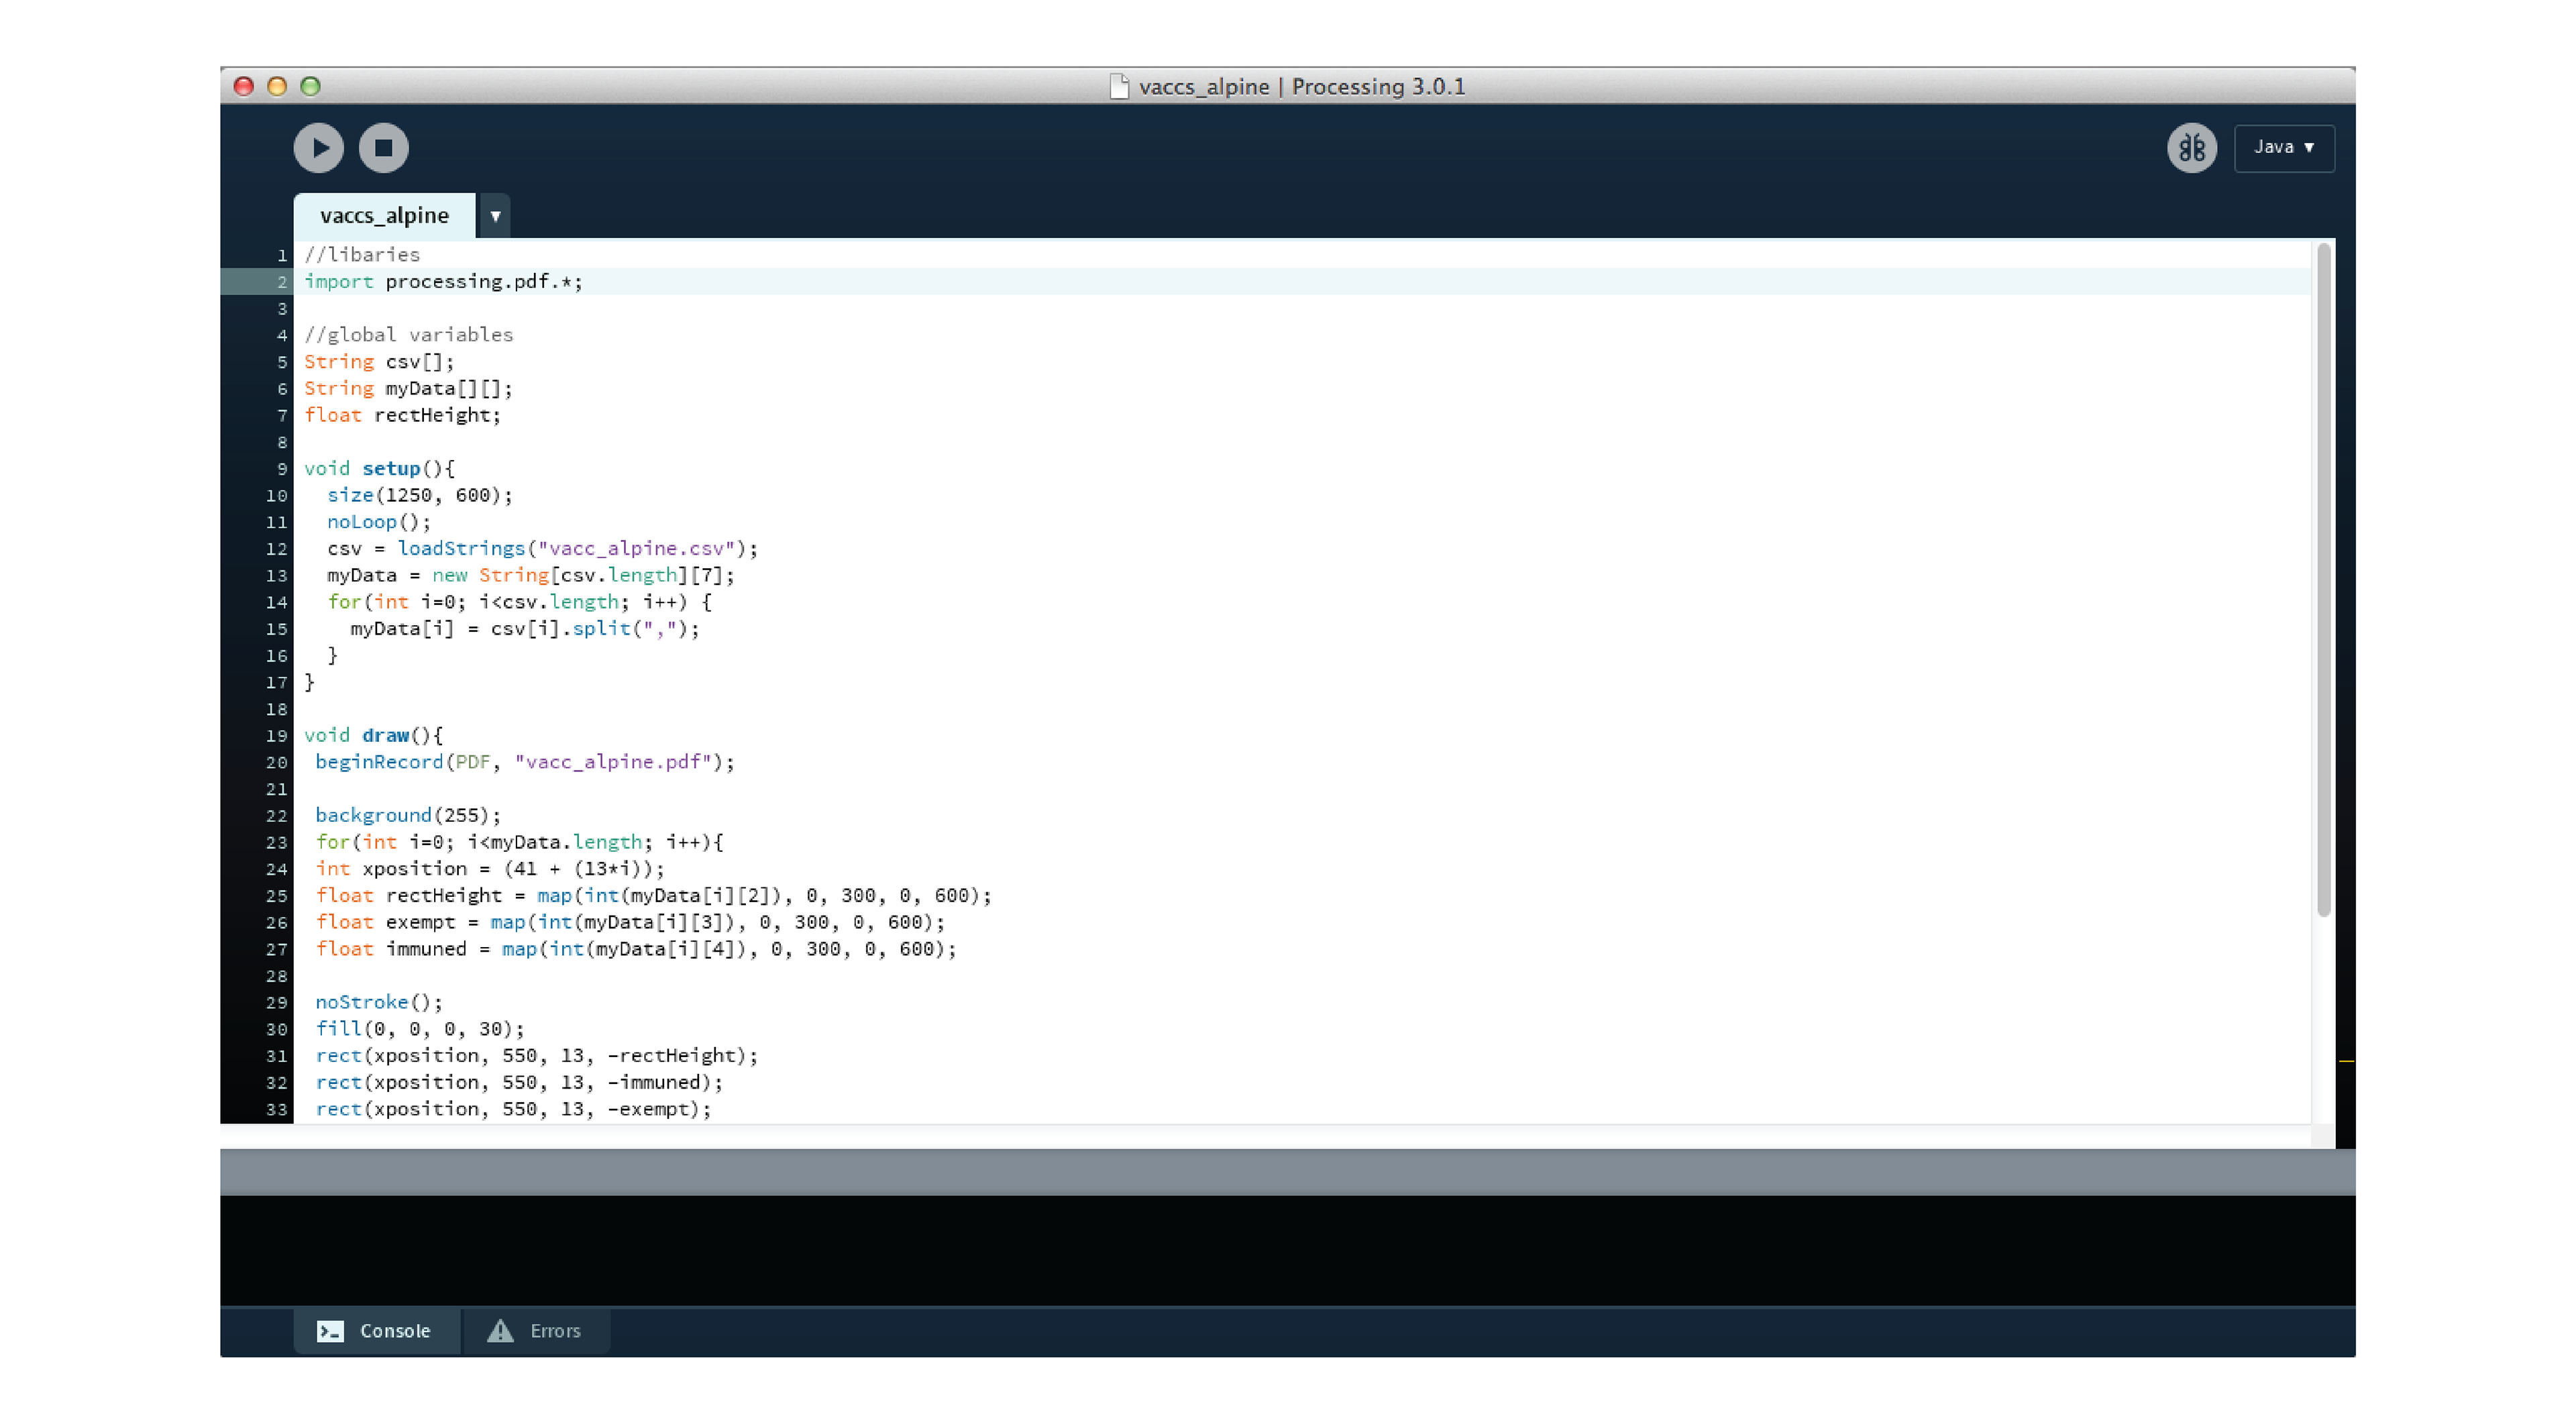2576x1424 pixels.
Task: Open the Errors panel
Action: [x=535, y=1331]
